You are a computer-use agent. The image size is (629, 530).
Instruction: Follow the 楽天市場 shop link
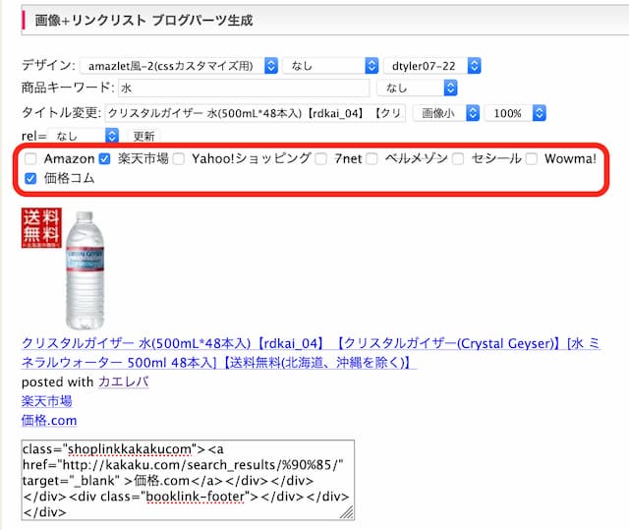[46, 401]
